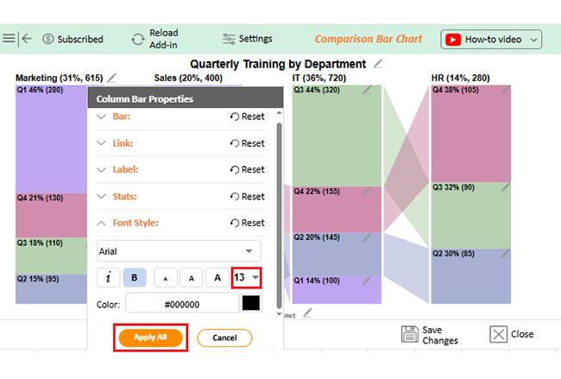Open Settings from the top toolbar
The height and width of the screenshot is (379, 561).
tap(247, 39)
